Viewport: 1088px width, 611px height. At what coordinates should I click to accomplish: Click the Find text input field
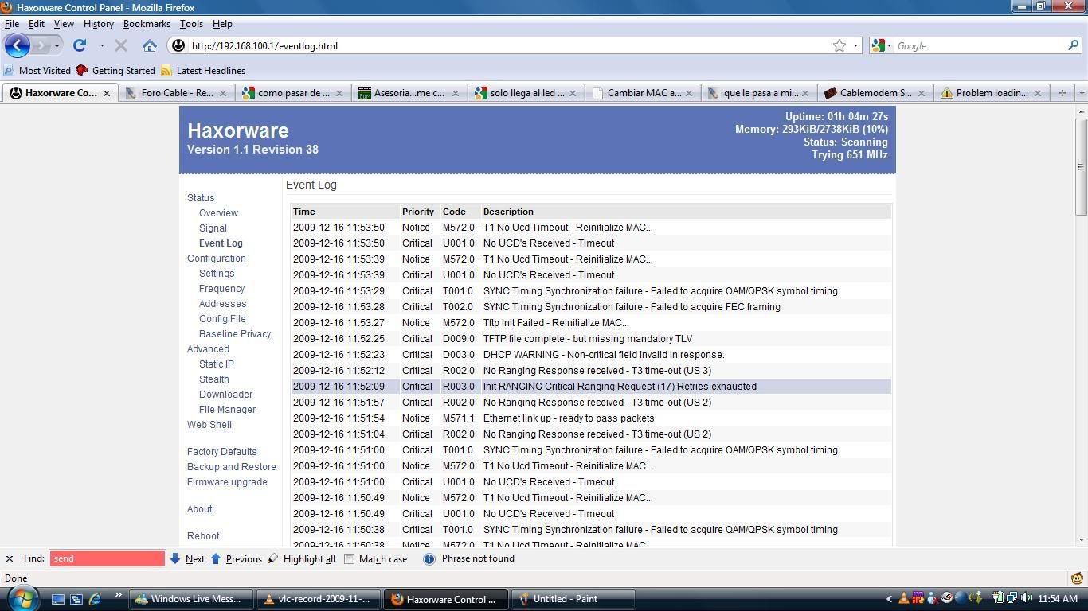tap(107, 558)
